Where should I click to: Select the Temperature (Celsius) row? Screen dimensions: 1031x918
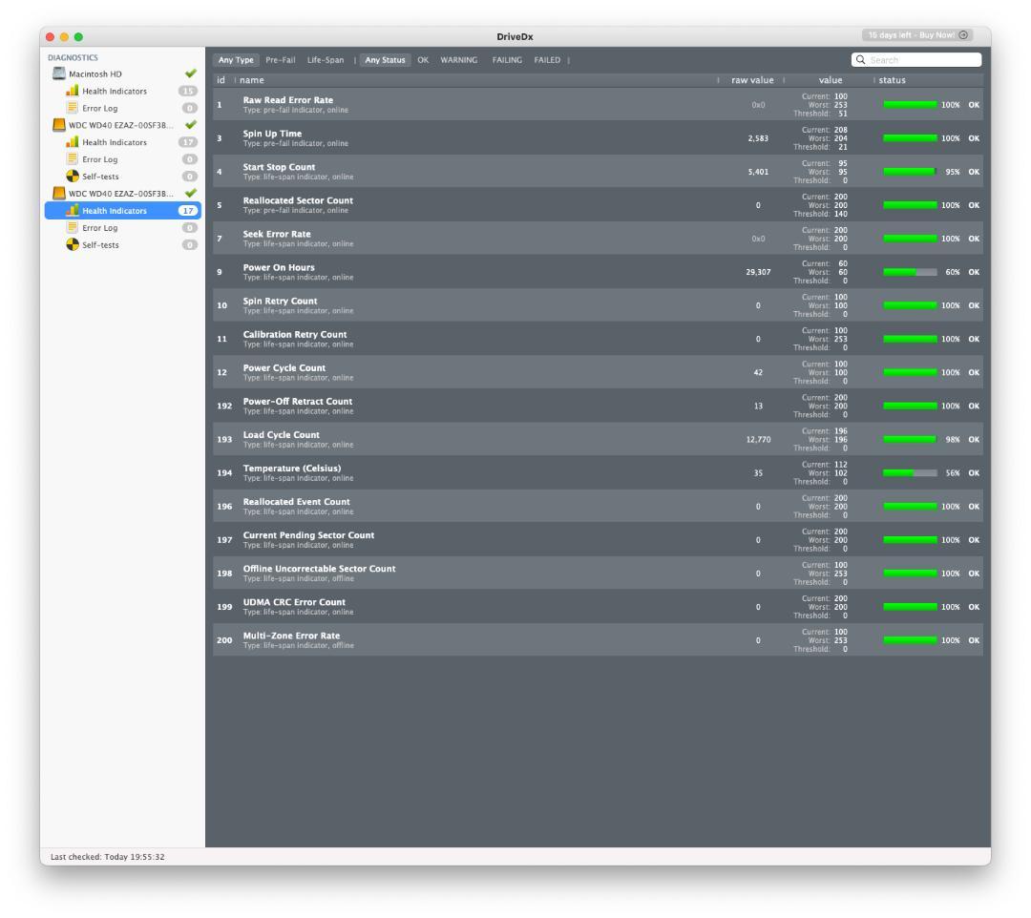(477, 472)
